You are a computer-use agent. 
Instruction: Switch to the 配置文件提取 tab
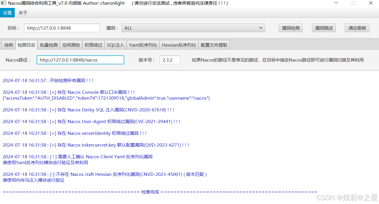click(x=214, y=45)
